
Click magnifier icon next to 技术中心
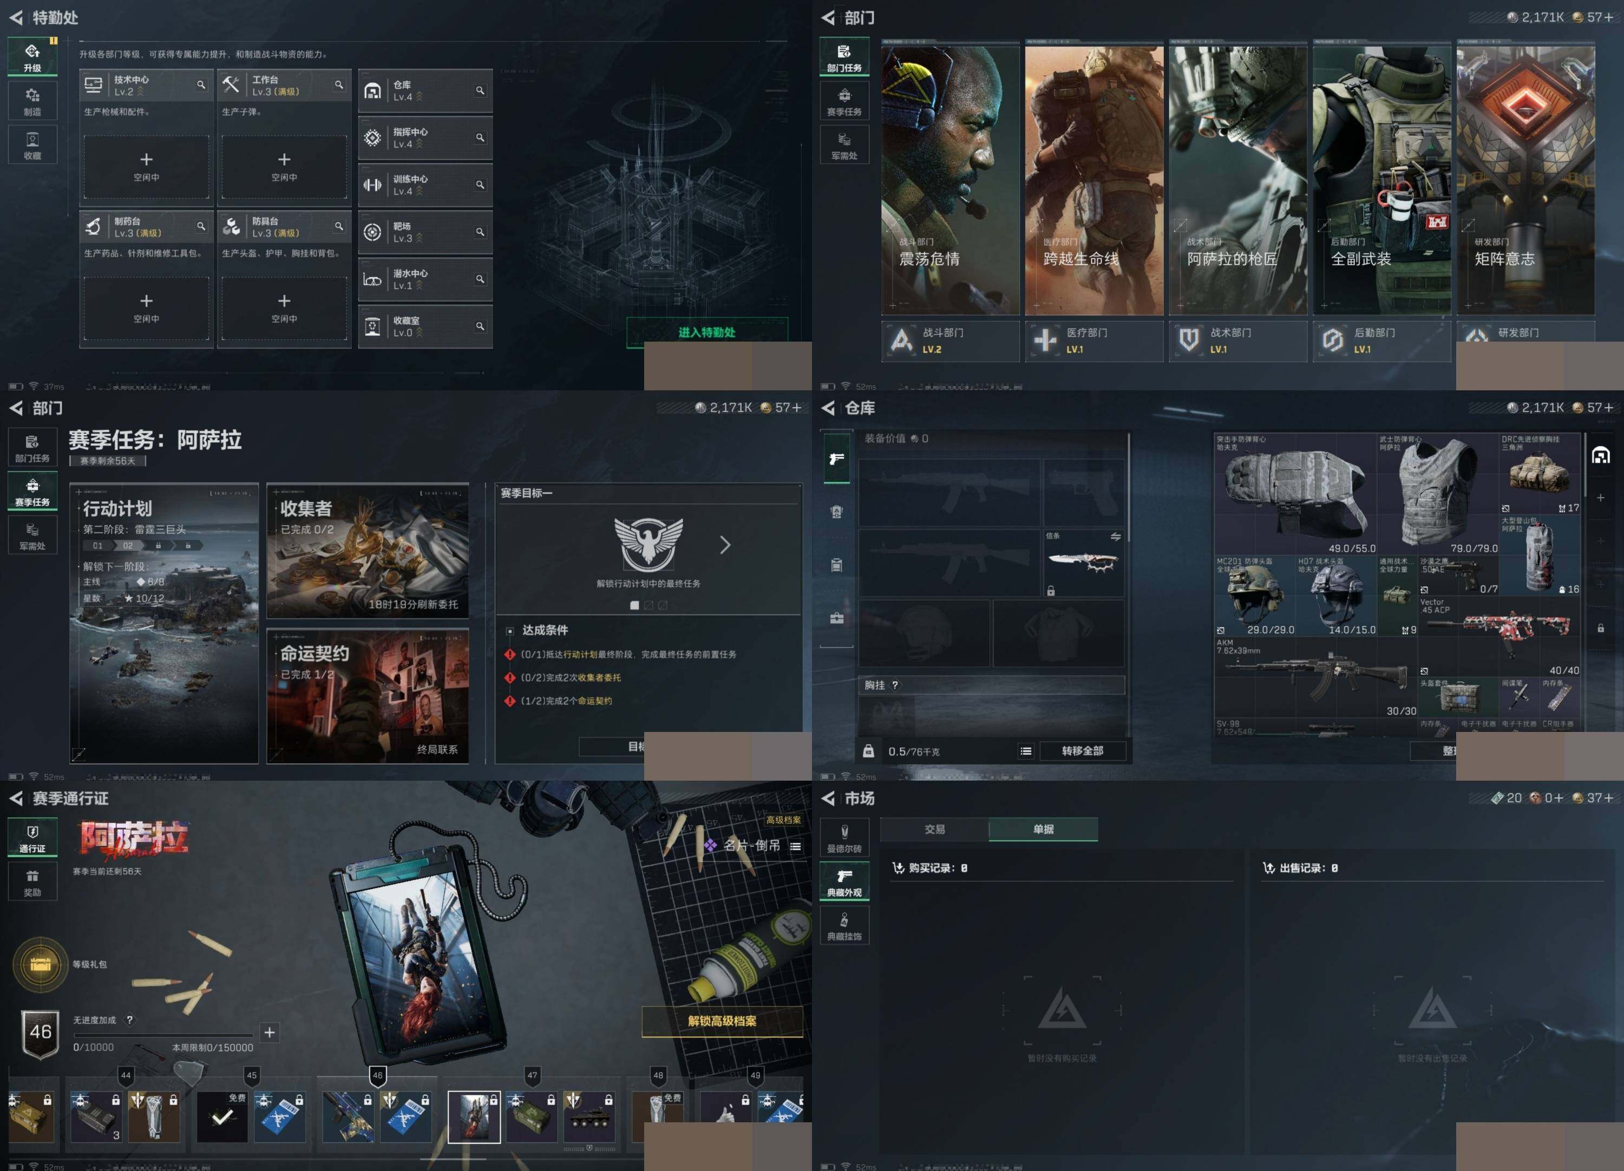pos(201,85)
